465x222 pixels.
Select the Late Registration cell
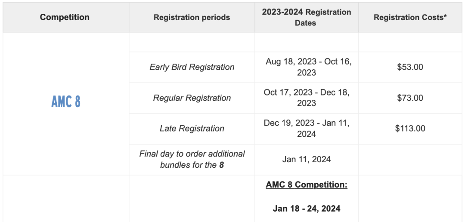point(192,129)
